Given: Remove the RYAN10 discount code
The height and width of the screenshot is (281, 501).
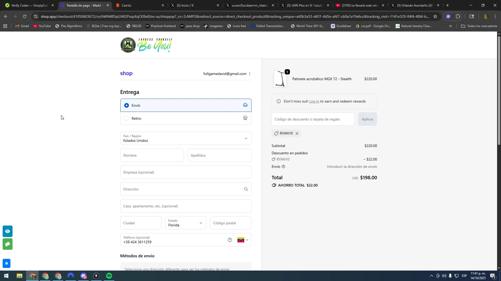Looking at the screenshot, I should [297, 134].
